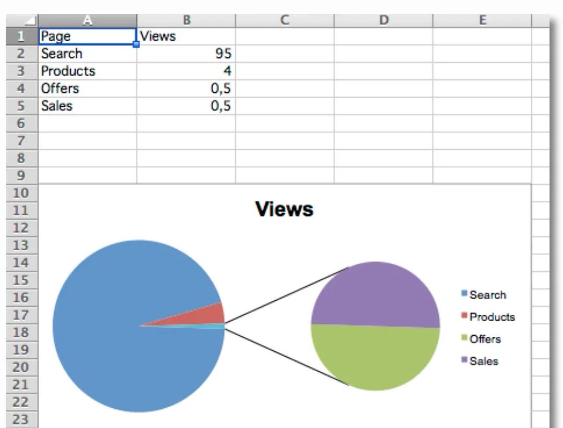The height and width of the screenshot is (428, 563).
Task: Select row 22 header
Action: tap(22, 402)
